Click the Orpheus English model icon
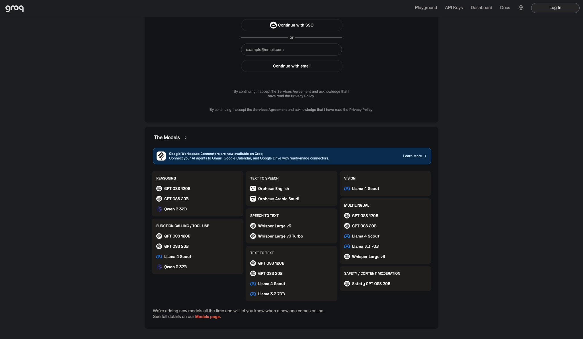The height and width of the screenshot is (339, 583). click(x=253, y=189)
